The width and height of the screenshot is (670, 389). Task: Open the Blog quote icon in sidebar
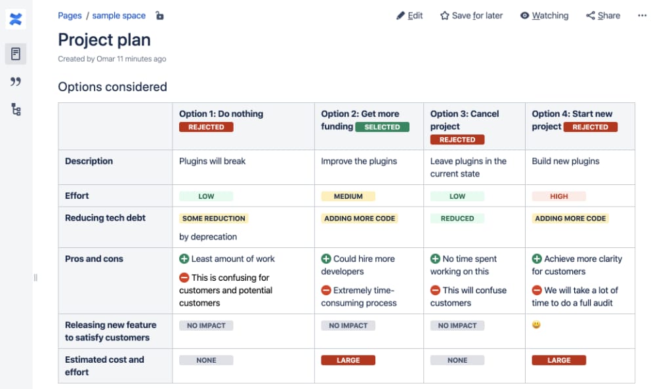[16, 81]
